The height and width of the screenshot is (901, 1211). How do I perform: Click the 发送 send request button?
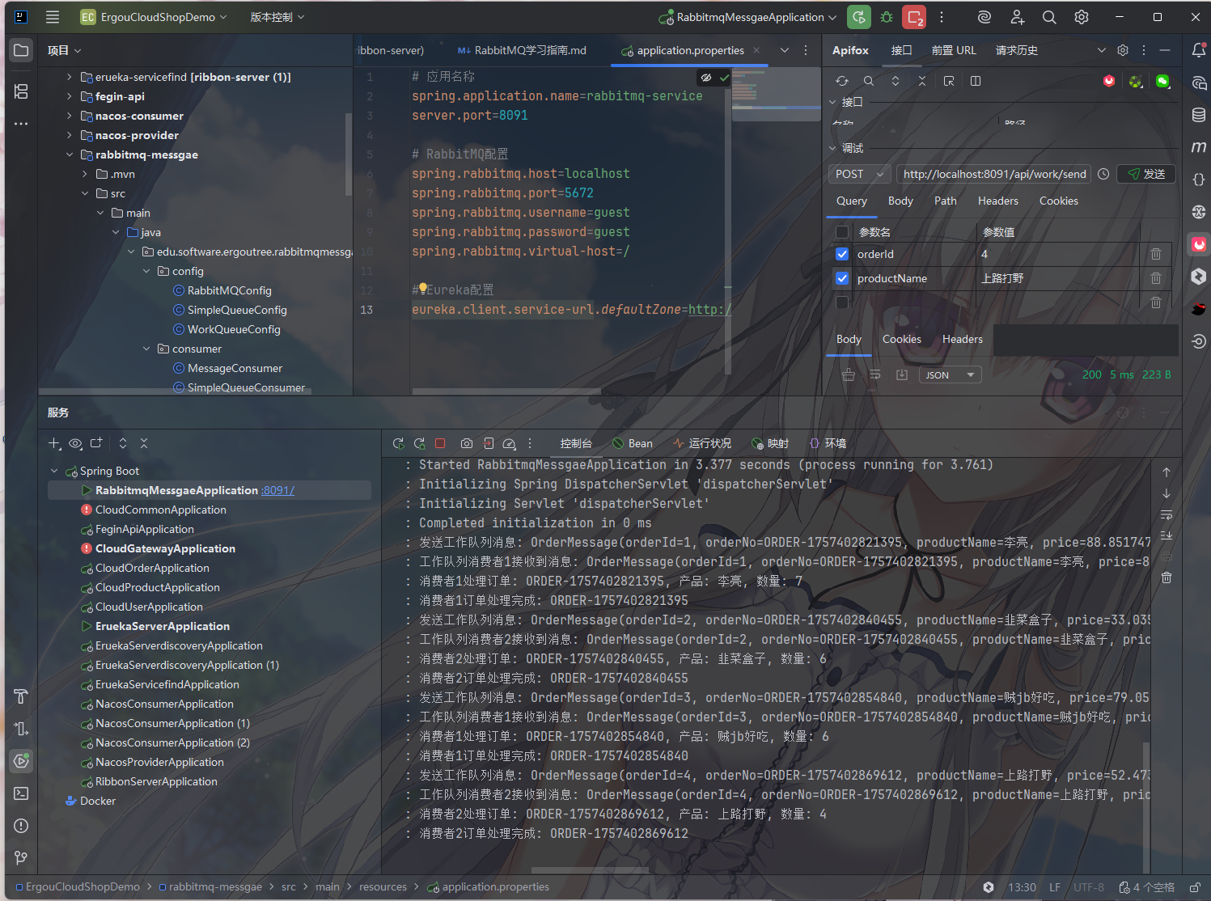coord(1145,174)
